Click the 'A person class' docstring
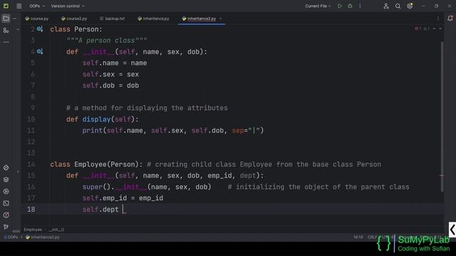Image resolution: width=456 pixels, height=256 pixels. (x=107, y=41)
